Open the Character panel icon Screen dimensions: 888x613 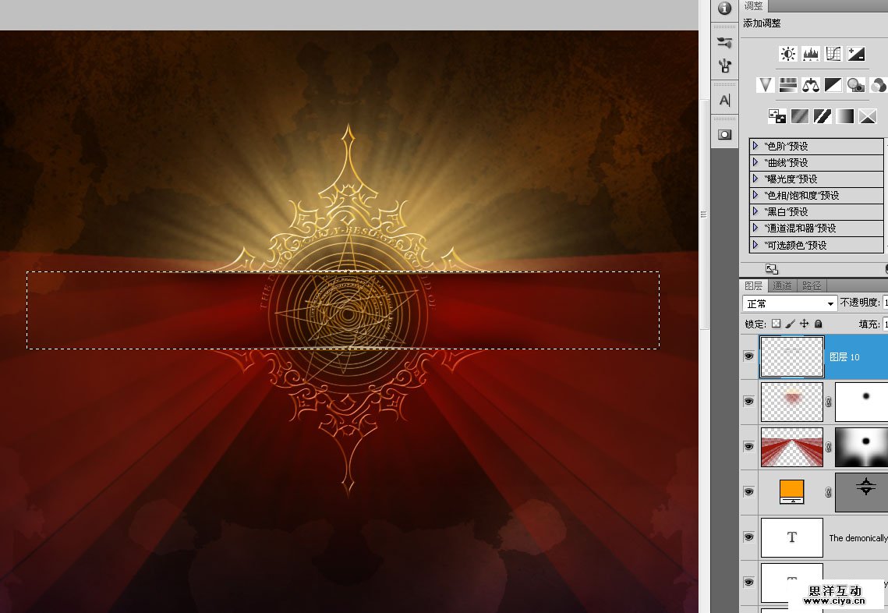click(x=724, y=101)
